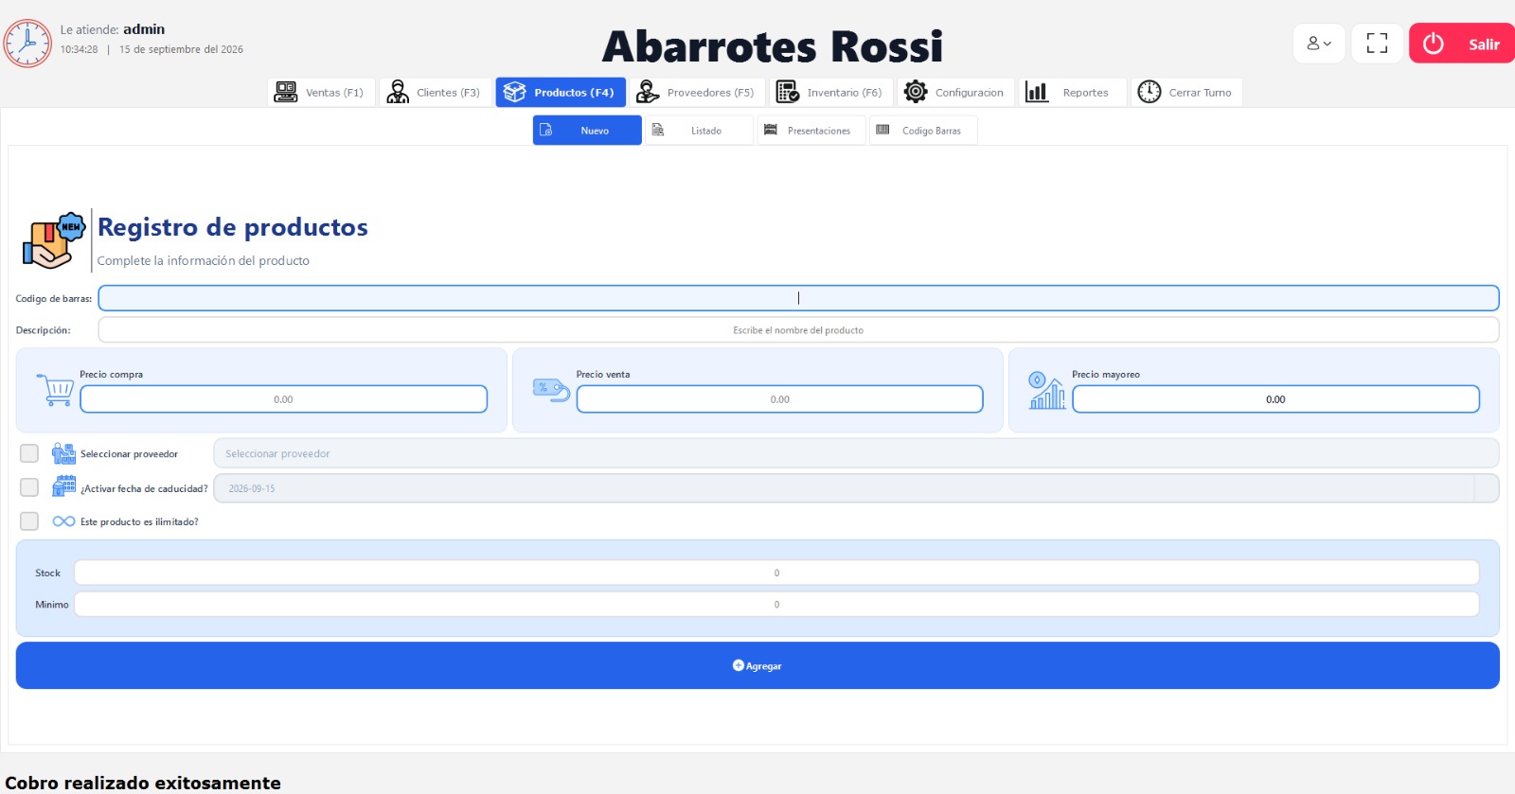
Task: Go to Clientes (F3)
Action: click(435, 92)
